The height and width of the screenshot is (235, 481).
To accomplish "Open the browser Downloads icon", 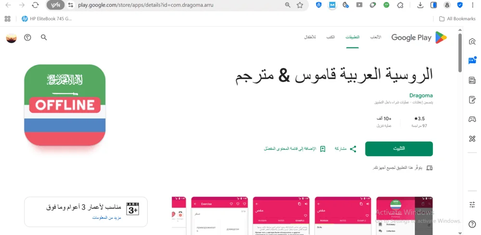I will click(420, 5).
